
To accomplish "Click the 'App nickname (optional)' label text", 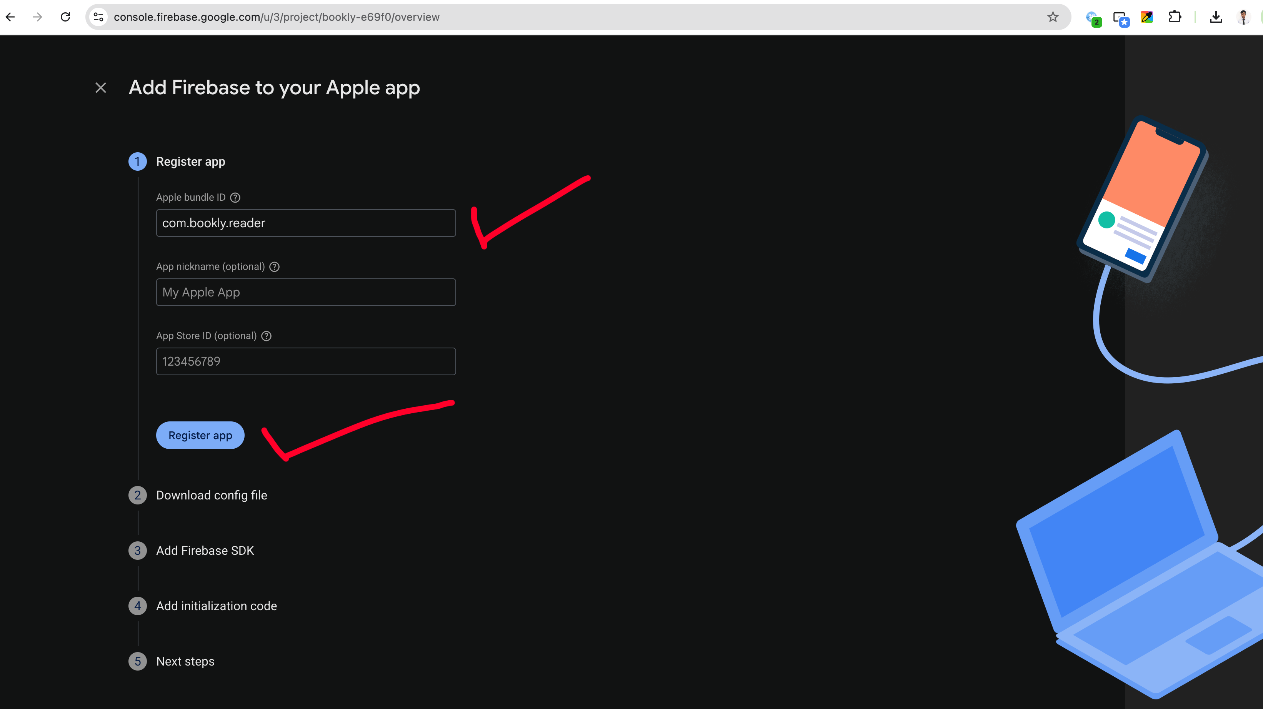I will point(210,267).
